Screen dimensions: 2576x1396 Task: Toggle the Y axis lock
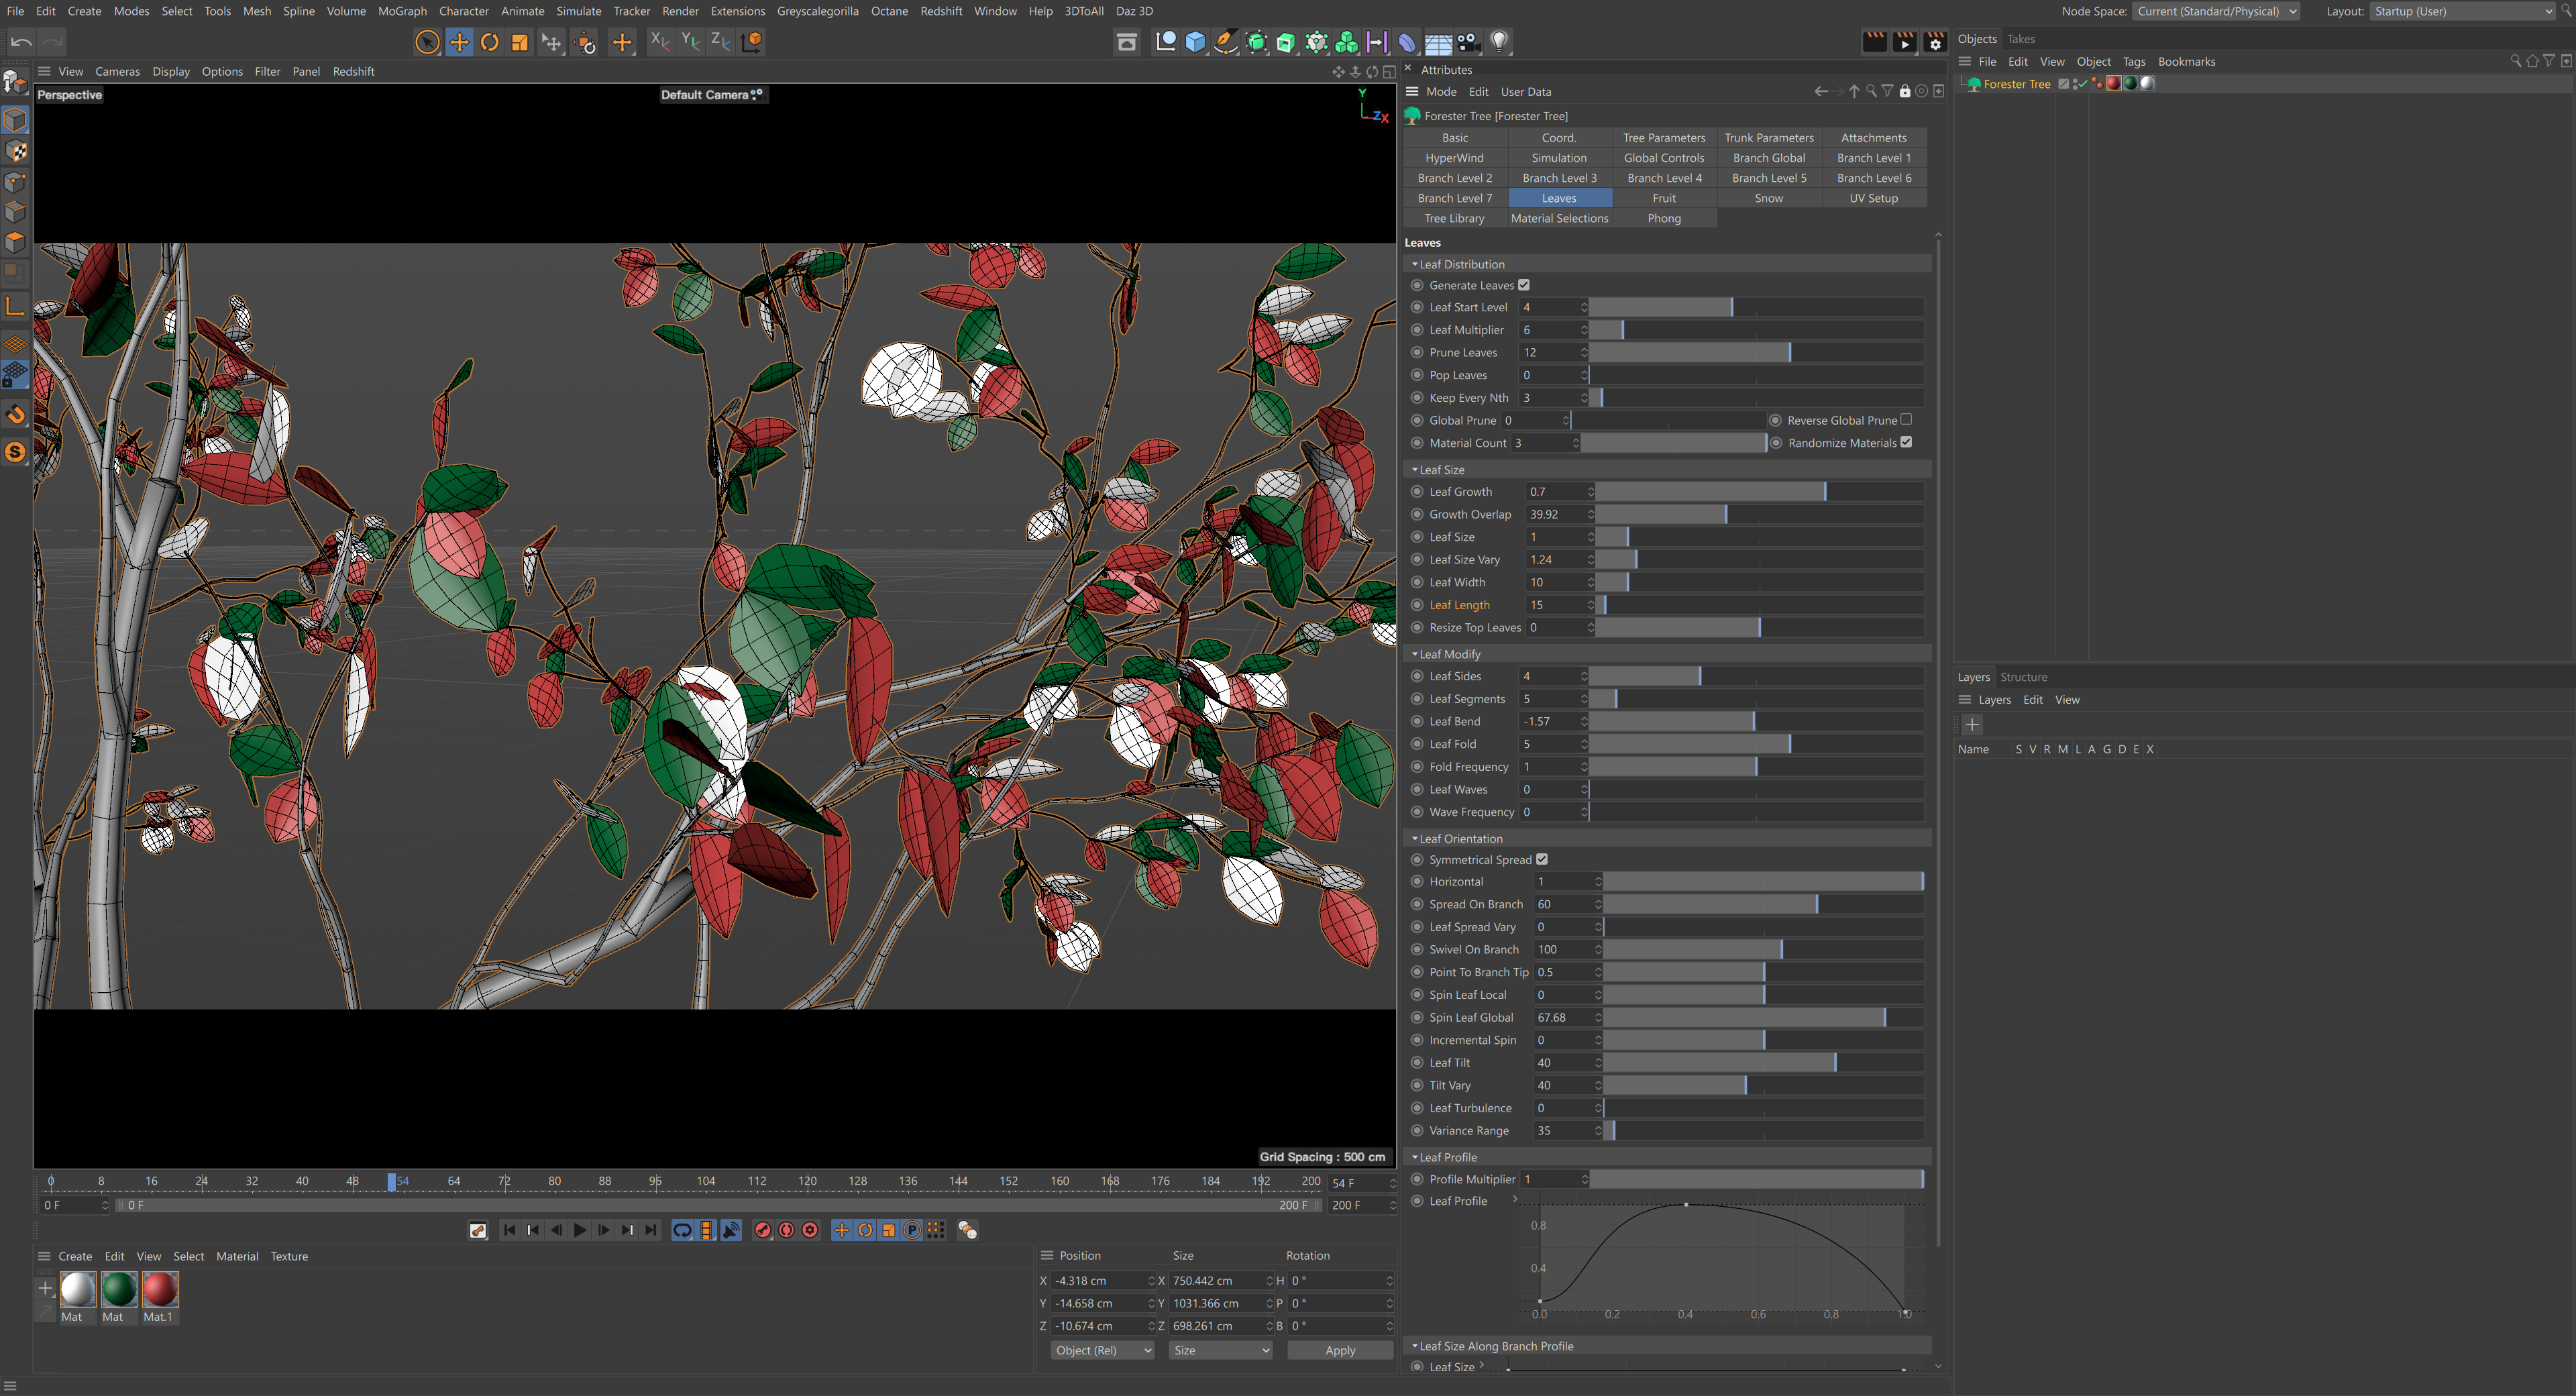pos(690,42)
